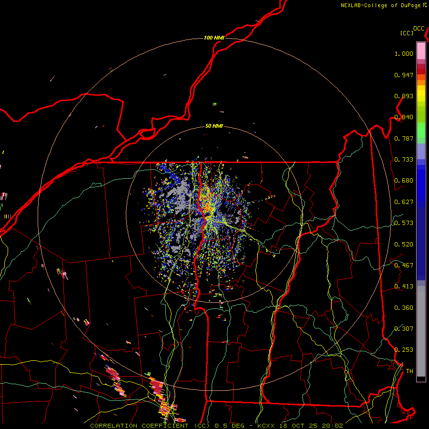Click the 18 OCT 25 date
The height and width of the screenshot is (429, 429).
pos(298,426)
